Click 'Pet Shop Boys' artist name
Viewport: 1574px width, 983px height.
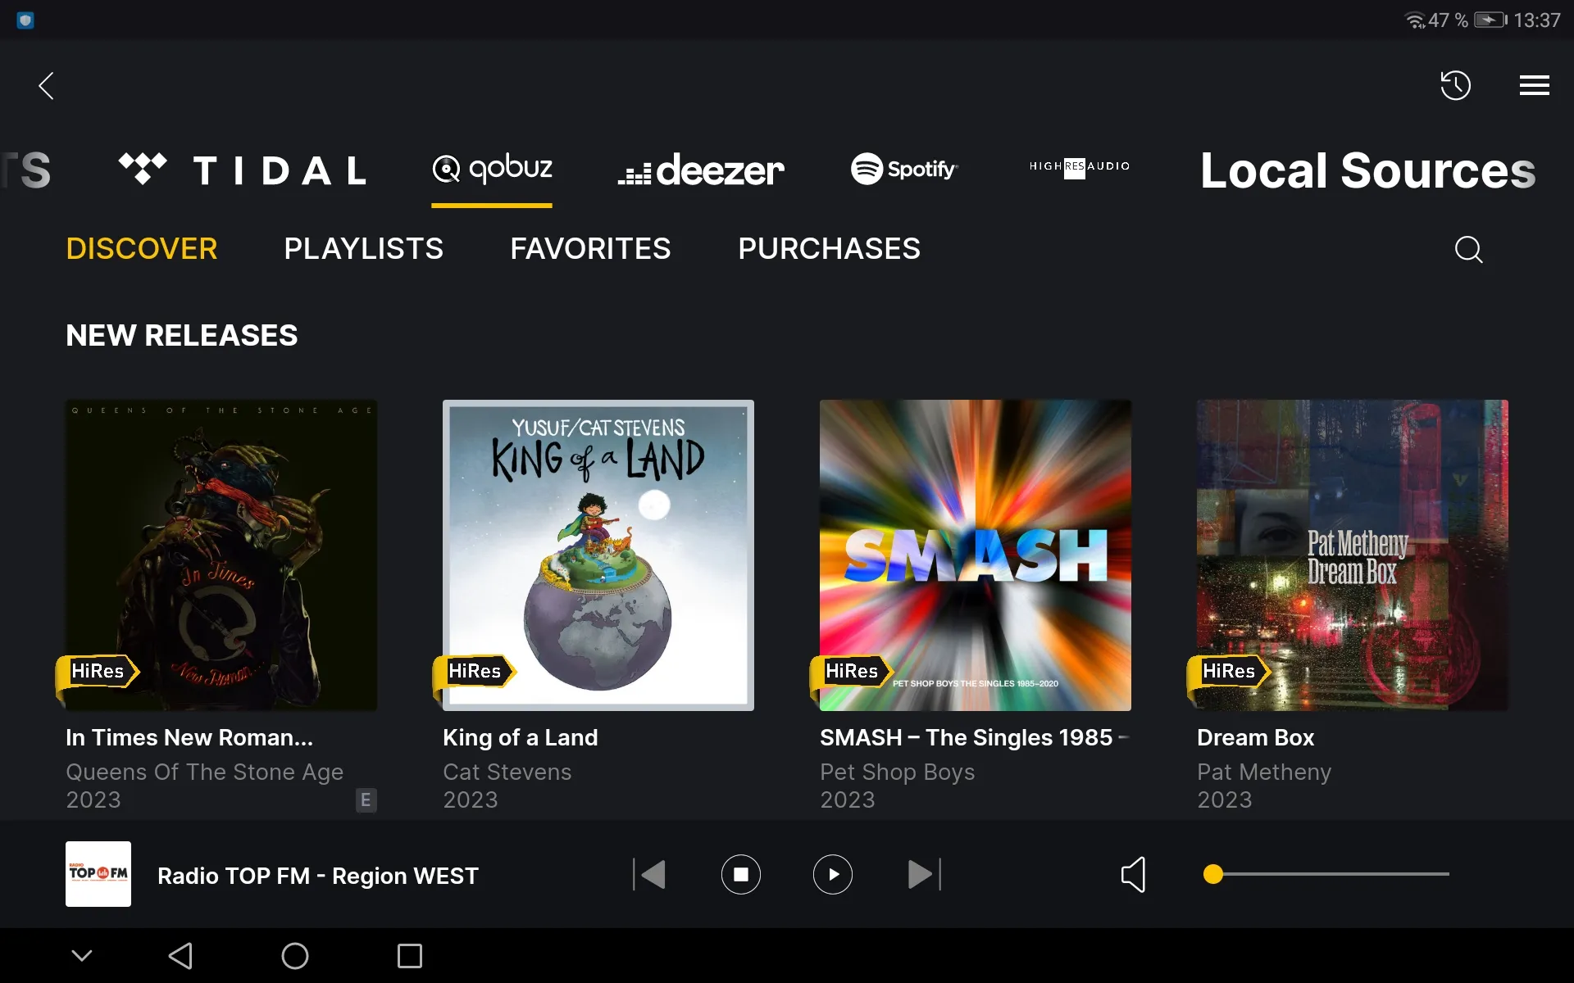coord(897,772)
